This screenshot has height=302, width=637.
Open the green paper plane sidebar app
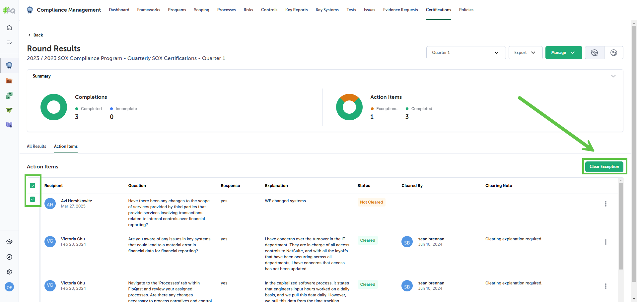9,110
